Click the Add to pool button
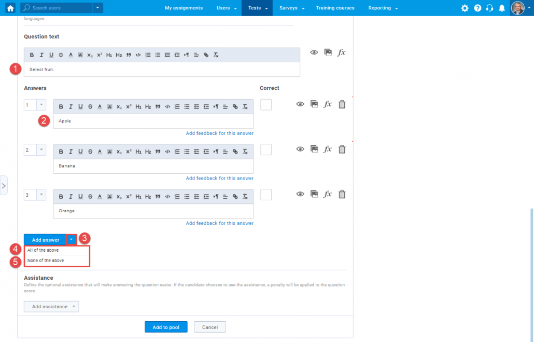The image size is (534, 342). [166, 327]
